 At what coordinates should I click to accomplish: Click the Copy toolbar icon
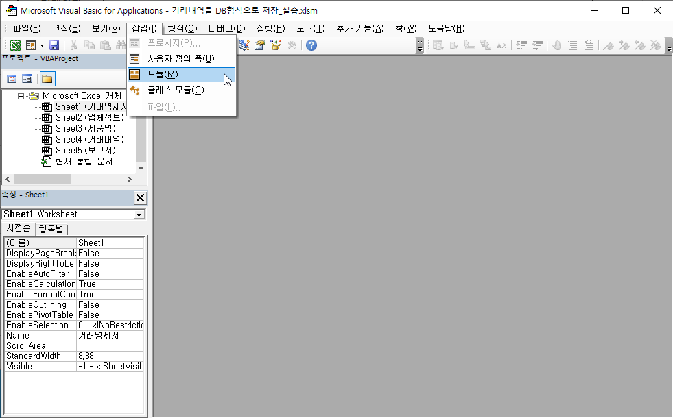click(89, 45)
